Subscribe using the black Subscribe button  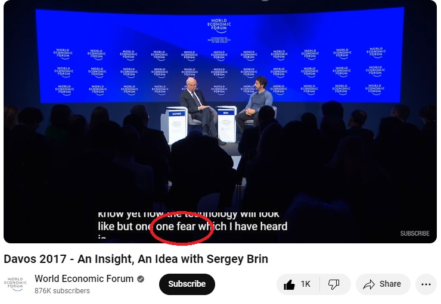187,284
